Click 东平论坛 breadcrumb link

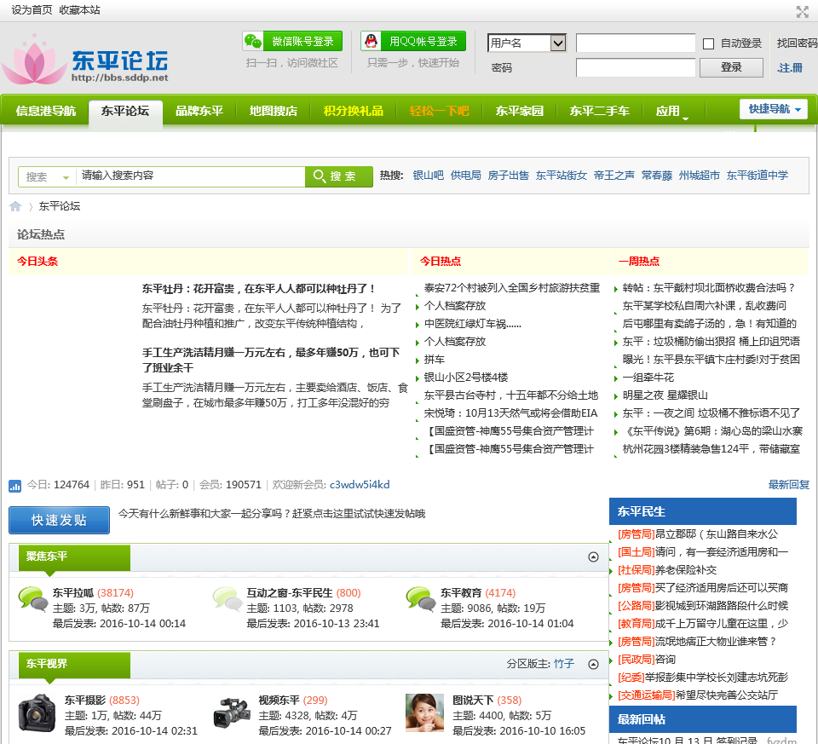(60, 206)
